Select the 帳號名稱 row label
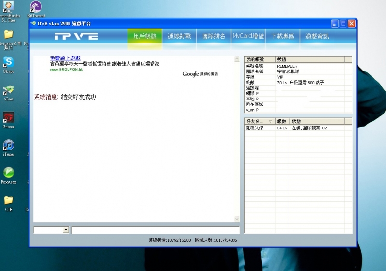The width and height of the screenshot is (386, 271). tap(254, 66)
